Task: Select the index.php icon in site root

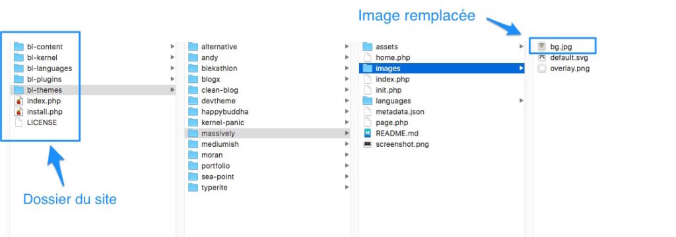Action: tap(18, 101)
